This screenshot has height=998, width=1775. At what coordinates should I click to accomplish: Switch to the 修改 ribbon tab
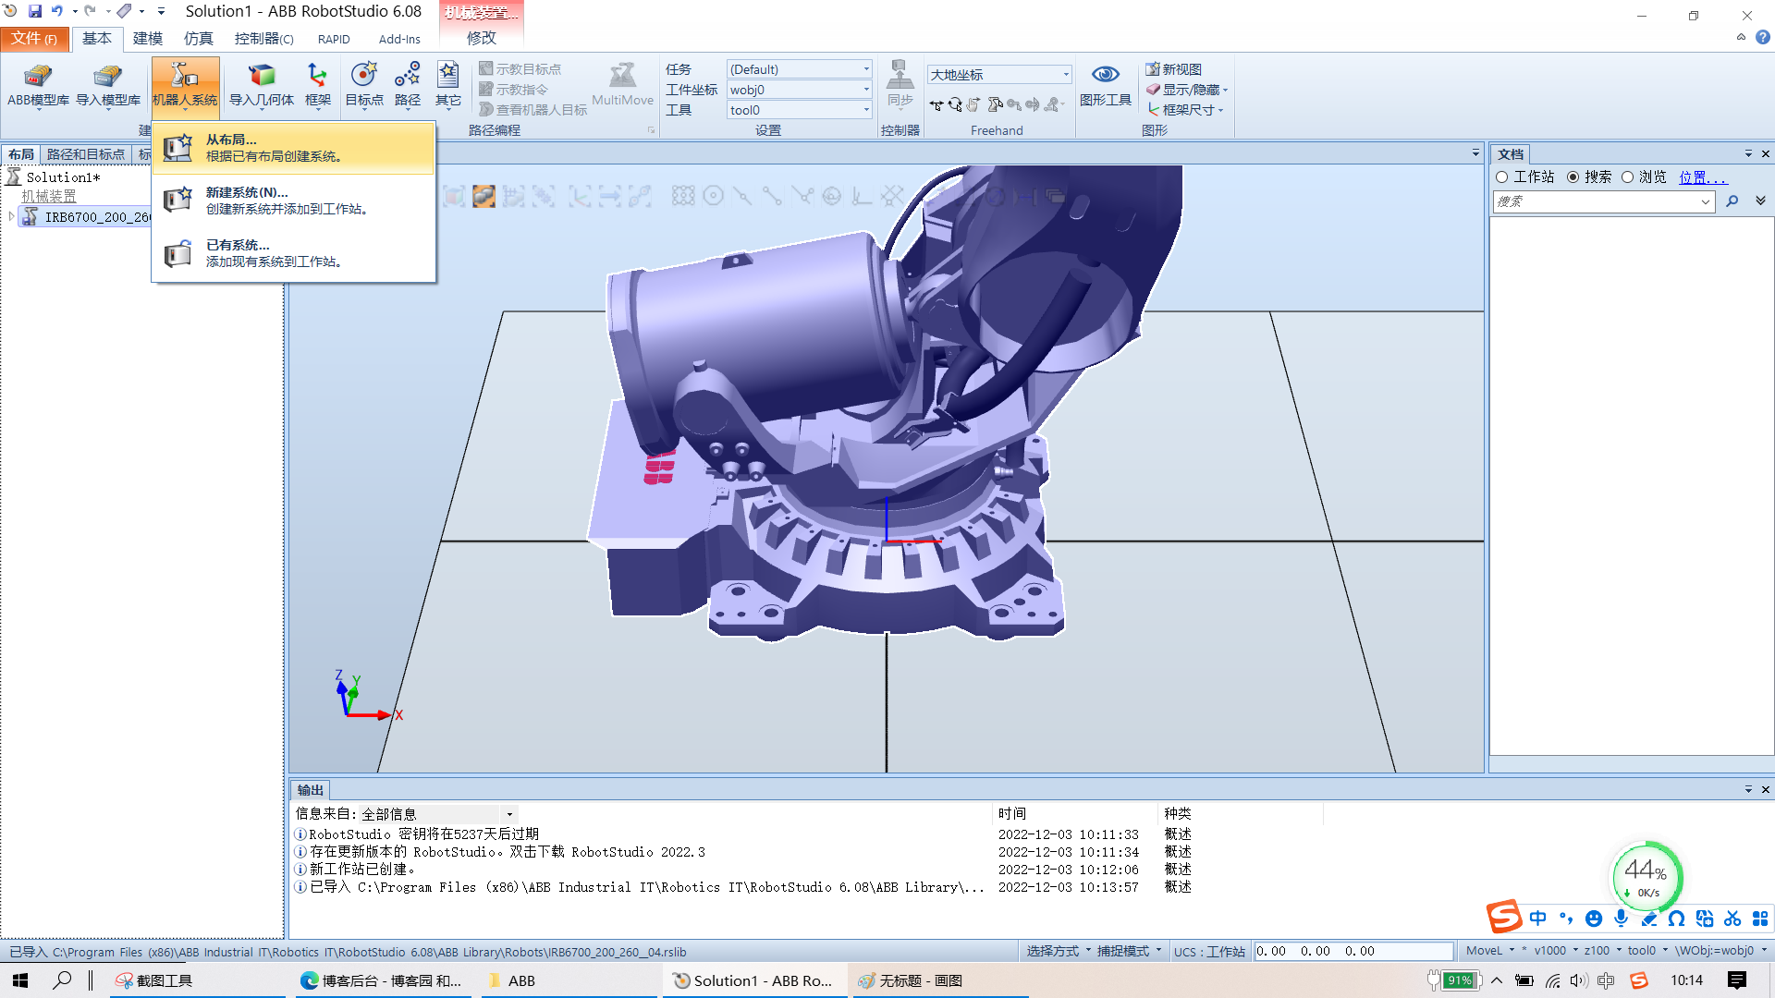(481, 39)
